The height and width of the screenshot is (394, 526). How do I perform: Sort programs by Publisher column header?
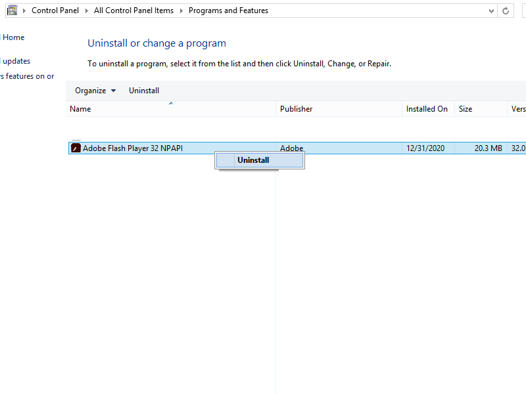296,109
